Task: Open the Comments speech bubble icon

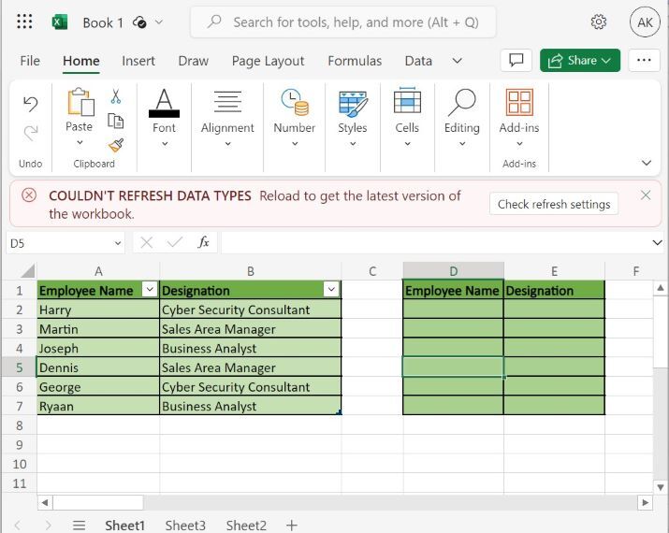Action: [x=516, y=61]
